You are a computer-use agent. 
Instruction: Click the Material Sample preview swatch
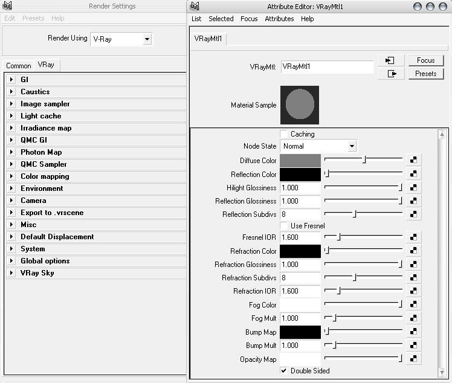pyautogui.click(x=300, y=105)
